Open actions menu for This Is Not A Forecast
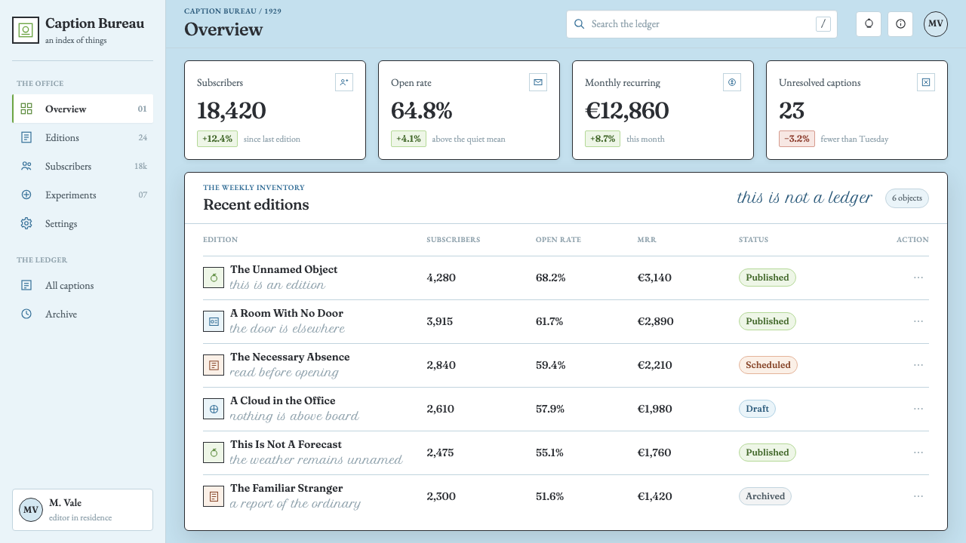966x543 pixels. (x=918, y=452)
